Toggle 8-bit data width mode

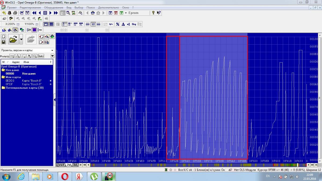click(65, 24)
